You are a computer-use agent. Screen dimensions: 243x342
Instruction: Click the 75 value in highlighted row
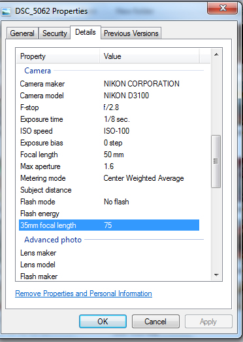(108, 225)
